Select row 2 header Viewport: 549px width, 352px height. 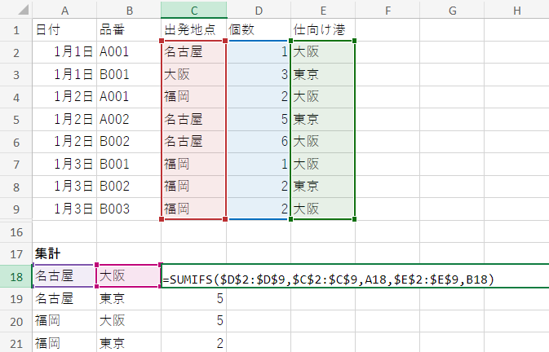pos(16,52)
